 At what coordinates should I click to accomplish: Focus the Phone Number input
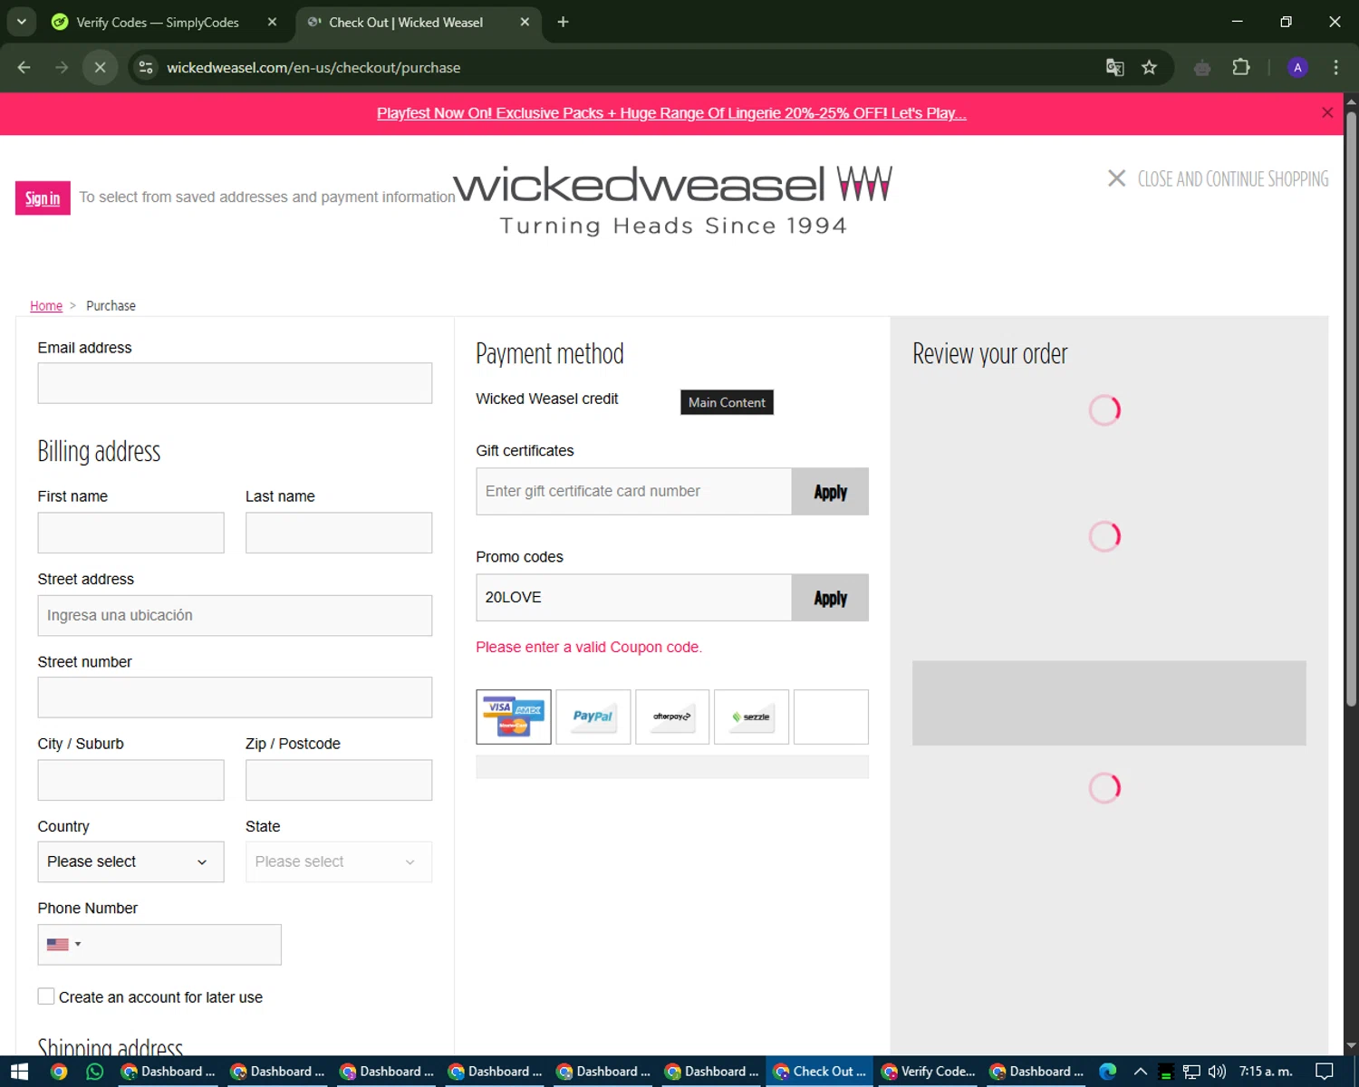point(159,944)
